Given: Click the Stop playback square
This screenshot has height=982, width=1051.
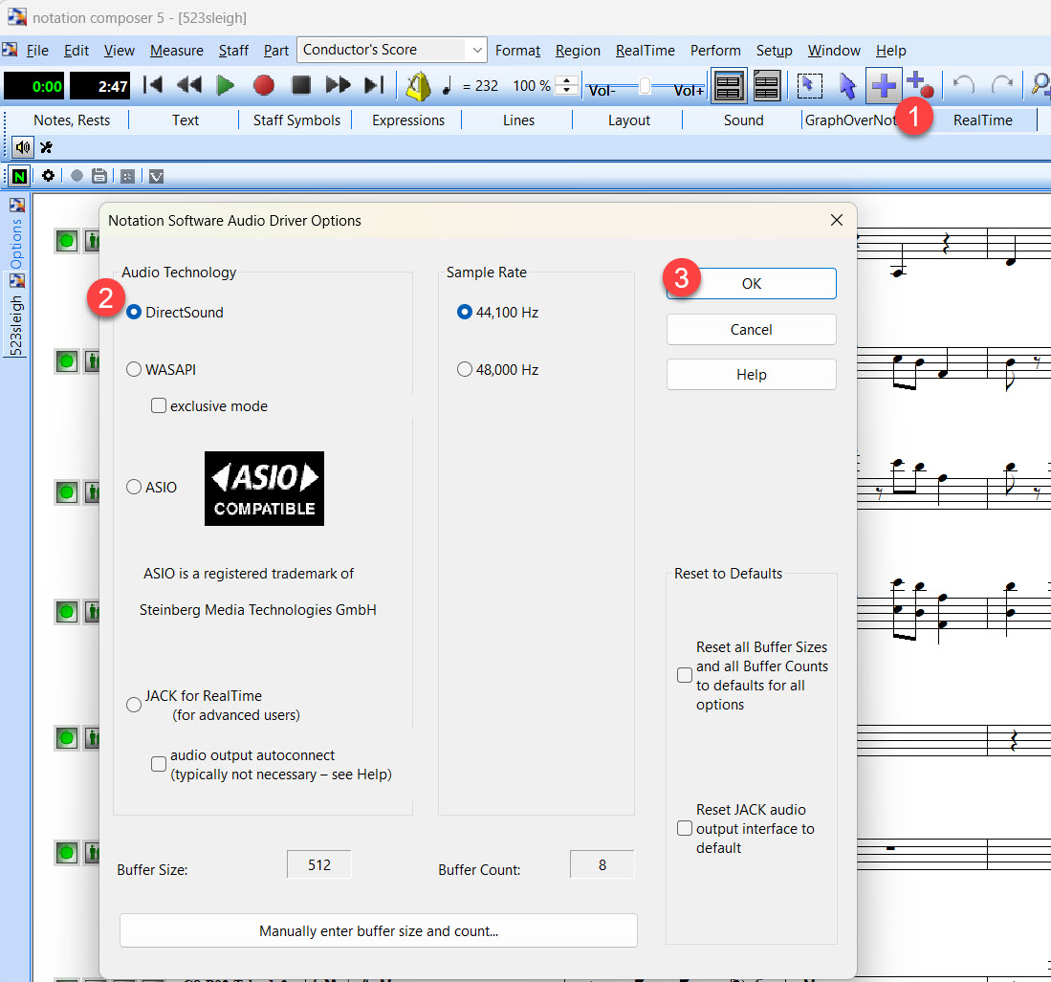Looking at the screenshot, I should click(x=301, y=86).
